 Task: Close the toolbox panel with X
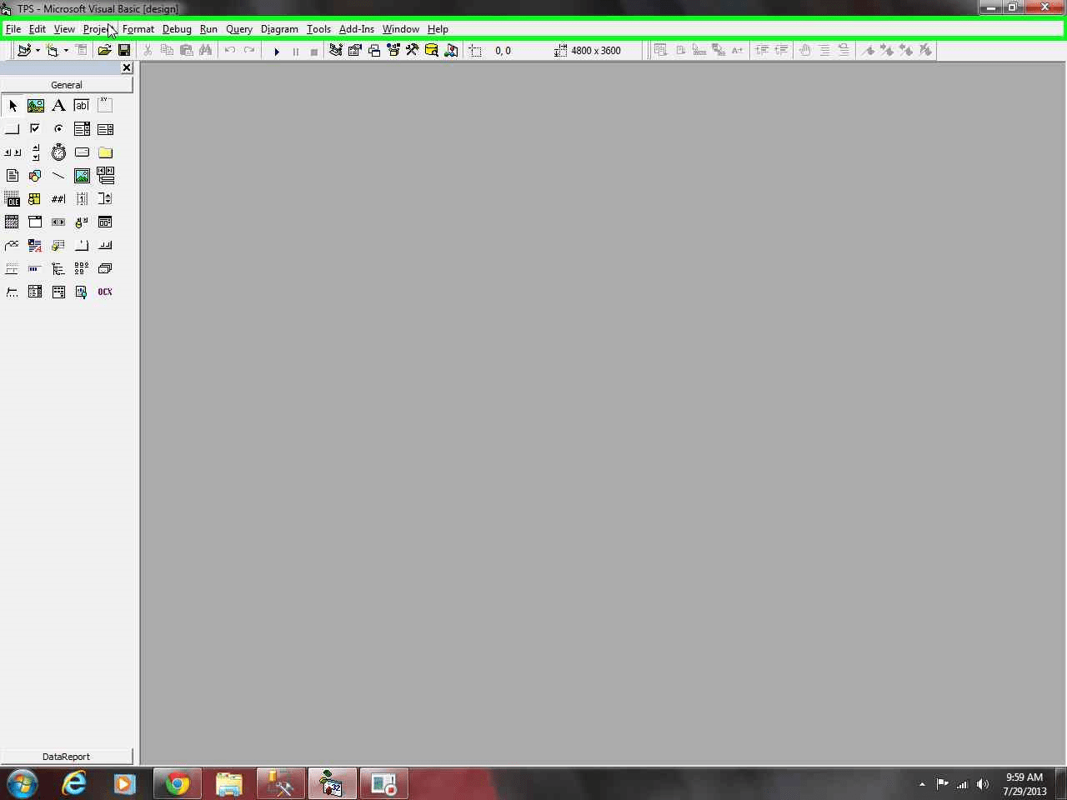pyautogui.click(x=127, y=67)
